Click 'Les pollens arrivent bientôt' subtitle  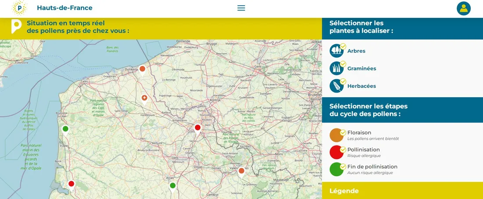373,139
